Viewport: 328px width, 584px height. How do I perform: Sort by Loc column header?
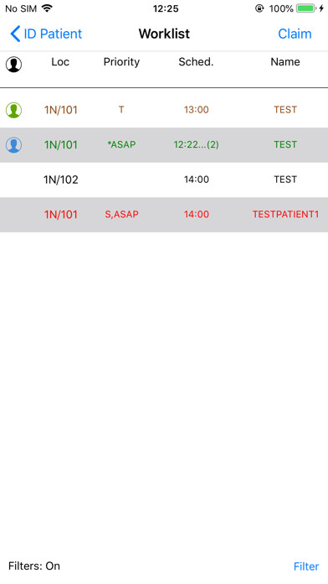60,62
